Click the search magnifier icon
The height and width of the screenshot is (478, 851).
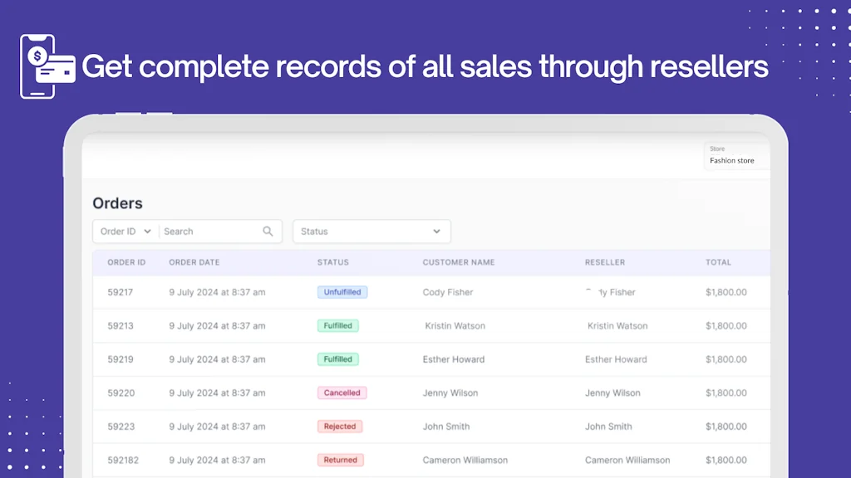268,232
